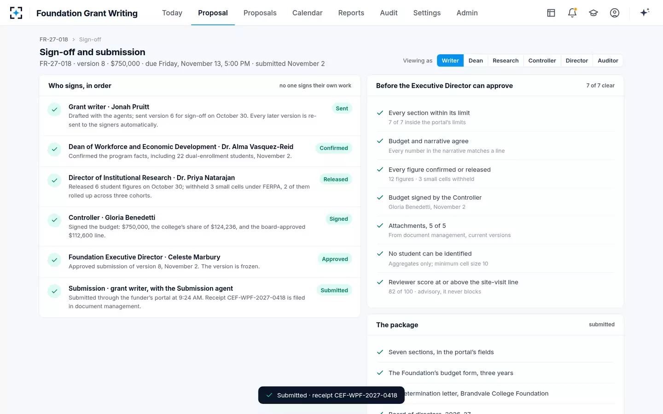Click the Sign-off breadcrumb item
663x414 pixels.
coord(90,40)
